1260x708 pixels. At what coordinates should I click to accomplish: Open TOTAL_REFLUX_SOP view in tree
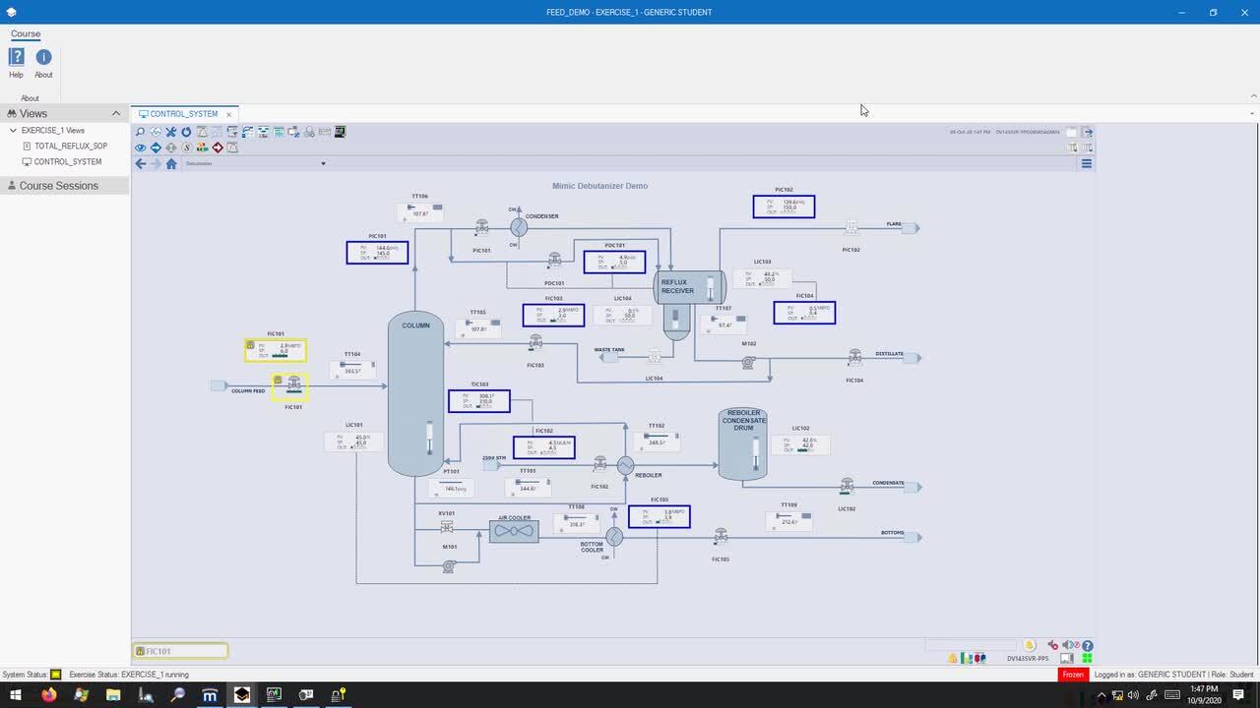pyautogui.click(x=71, y=146)
